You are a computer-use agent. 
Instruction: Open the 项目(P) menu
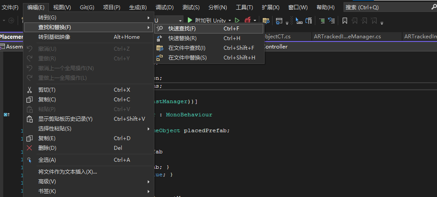click(x=112, y=7)
